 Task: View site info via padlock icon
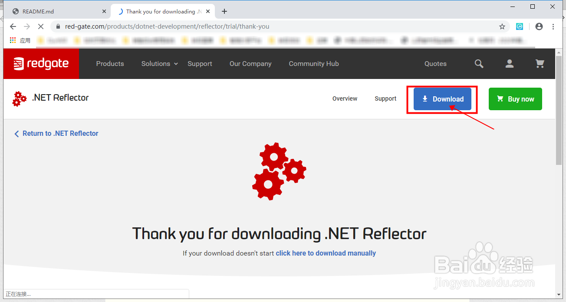58,26
